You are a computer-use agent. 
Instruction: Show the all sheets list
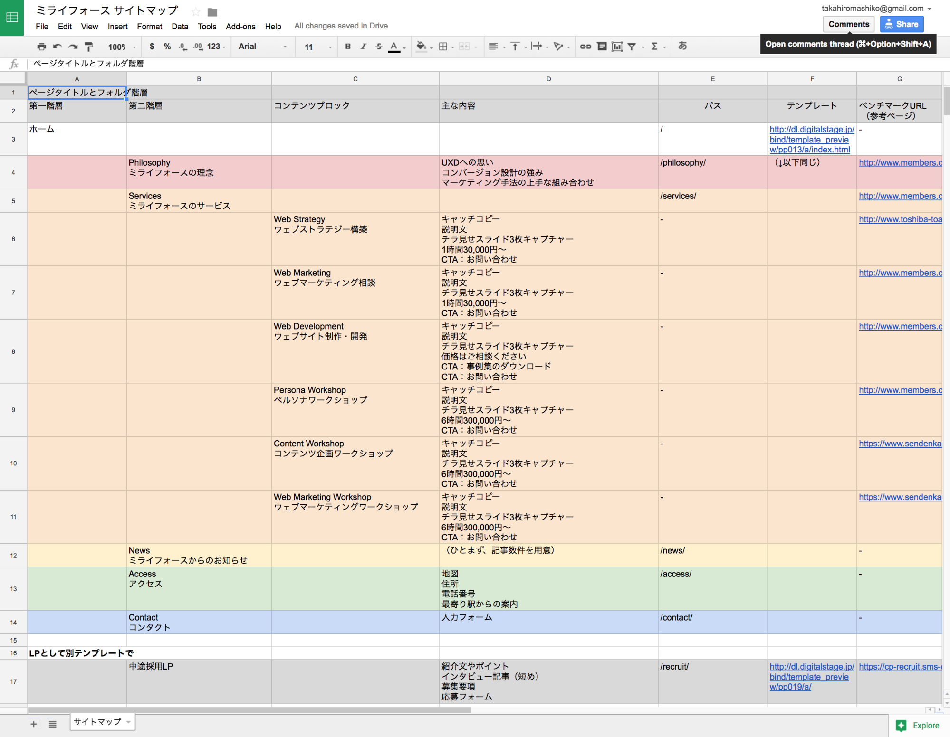(x=53, y=724)
